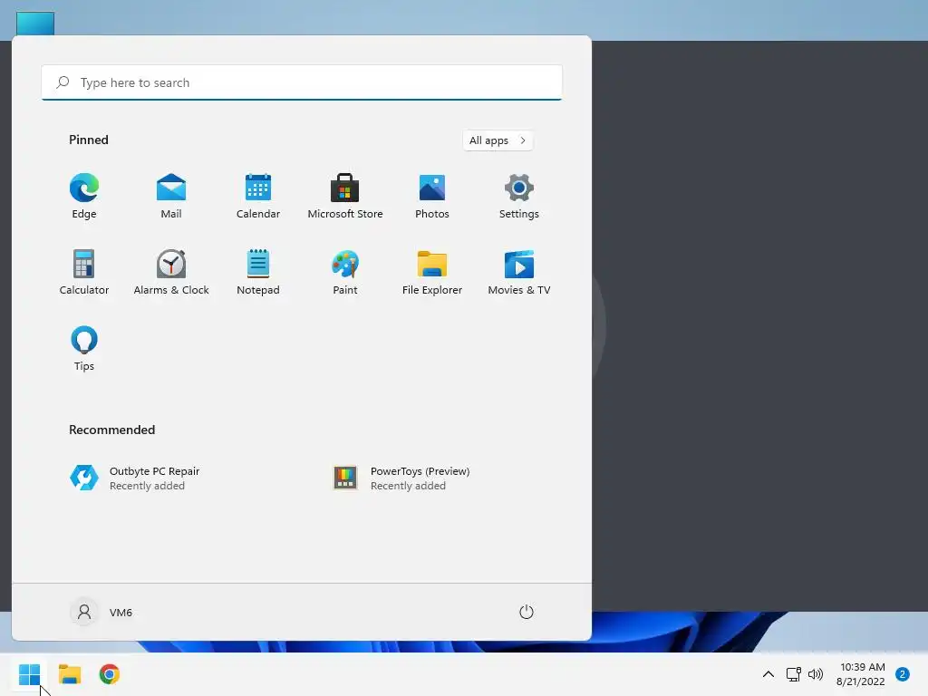Launch the Photos app
This screenshot has height=696, width=928.
tap(432, 197)
